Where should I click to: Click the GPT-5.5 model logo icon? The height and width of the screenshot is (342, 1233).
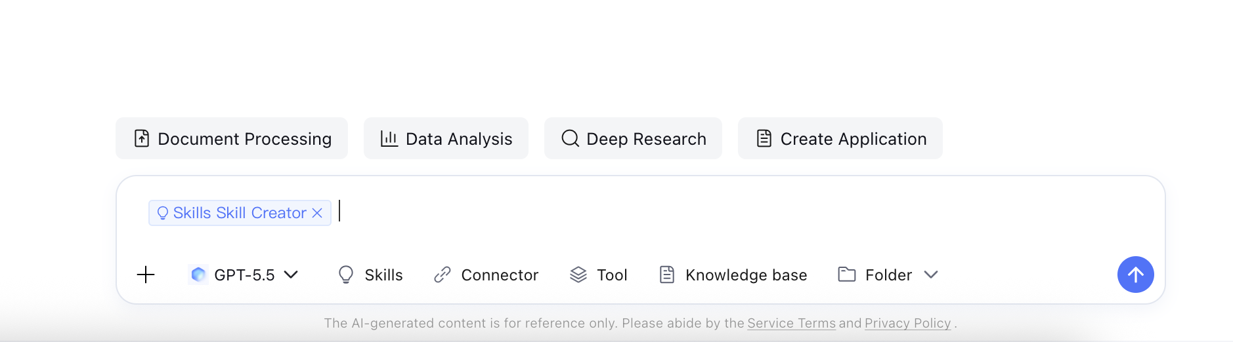pyautogui.click(x=198, y=275)
